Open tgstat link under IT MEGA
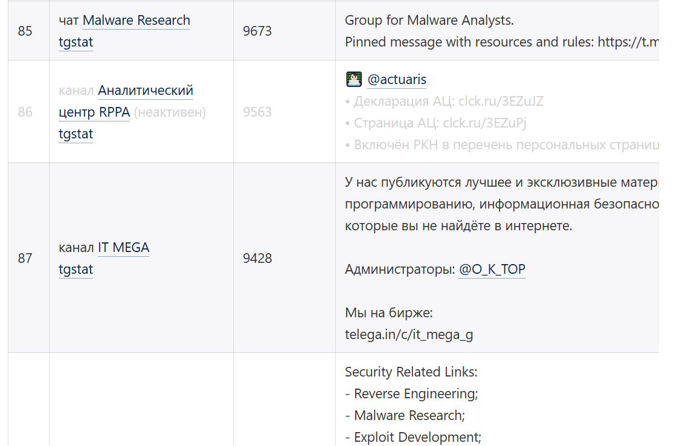 [x=75, y=270]
